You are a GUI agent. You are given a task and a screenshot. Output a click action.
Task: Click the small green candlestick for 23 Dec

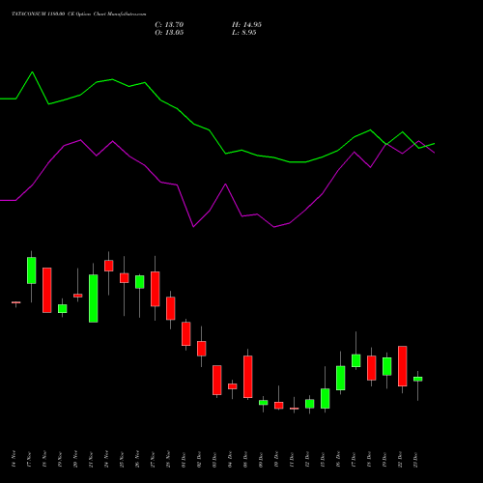click(418, 379)
